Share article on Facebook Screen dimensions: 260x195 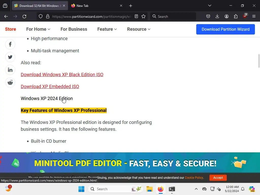point(10,44)
